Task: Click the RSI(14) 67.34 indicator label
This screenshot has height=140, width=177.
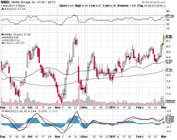Action: point(15,9)
